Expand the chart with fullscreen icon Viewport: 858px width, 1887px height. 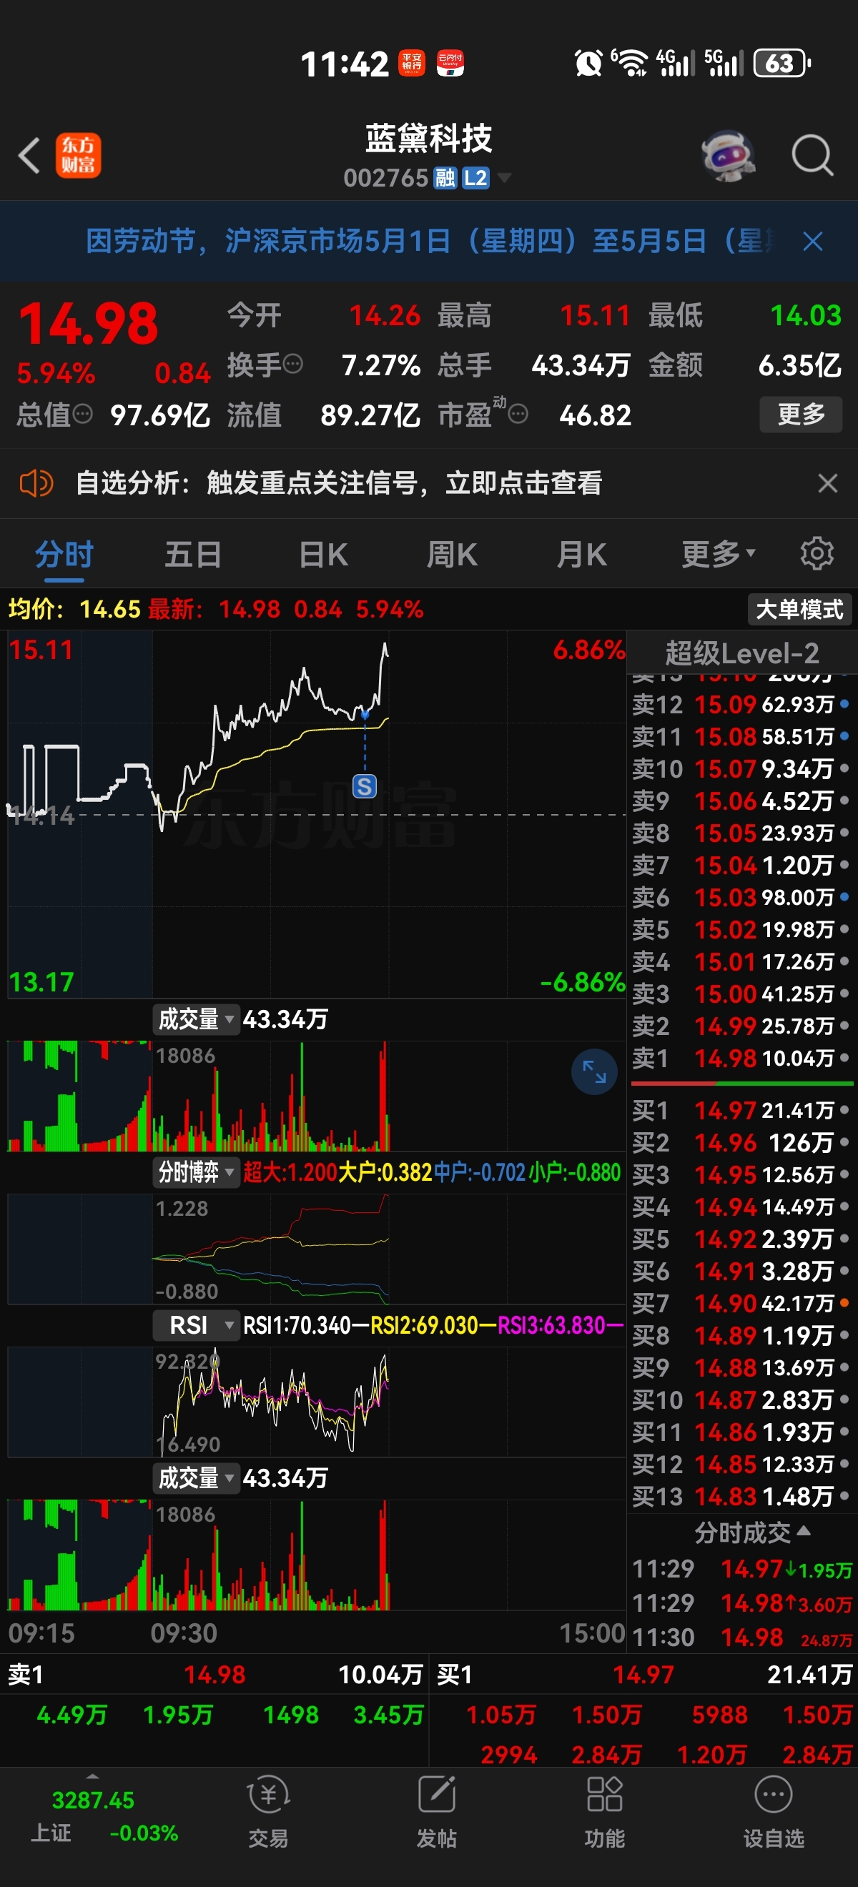click(x=594, y=1071)
